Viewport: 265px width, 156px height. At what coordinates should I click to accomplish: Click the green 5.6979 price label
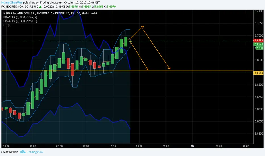258,44
